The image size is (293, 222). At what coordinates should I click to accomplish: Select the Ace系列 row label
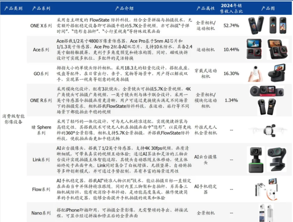pos(41,50)
